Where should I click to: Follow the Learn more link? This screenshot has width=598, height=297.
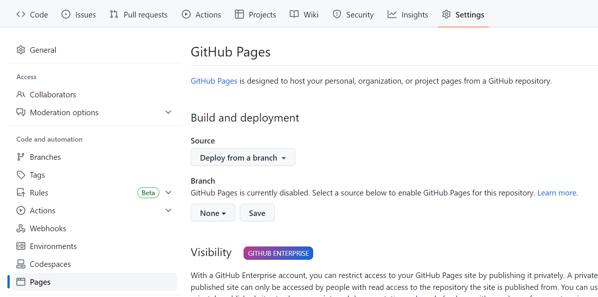[x=557, y=193]
